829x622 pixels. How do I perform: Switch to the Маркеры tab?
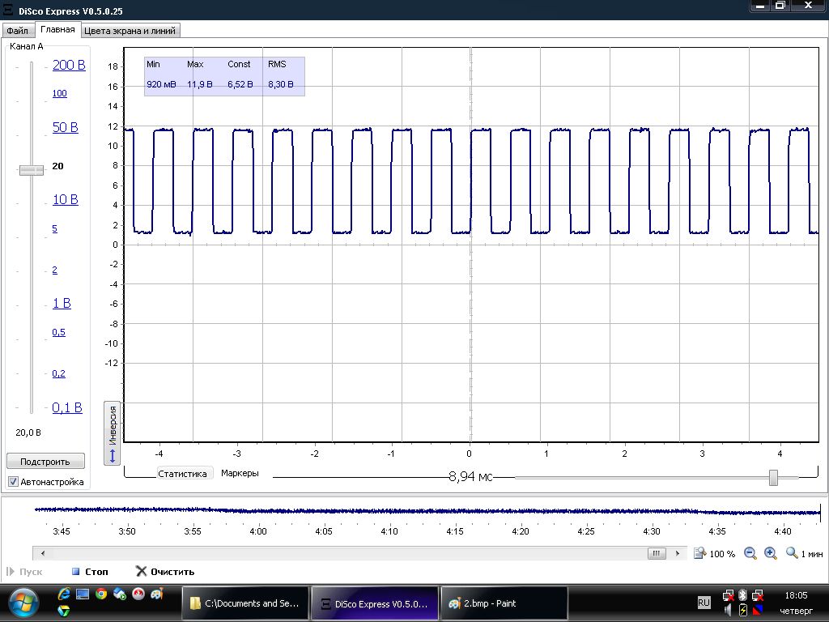240,473
